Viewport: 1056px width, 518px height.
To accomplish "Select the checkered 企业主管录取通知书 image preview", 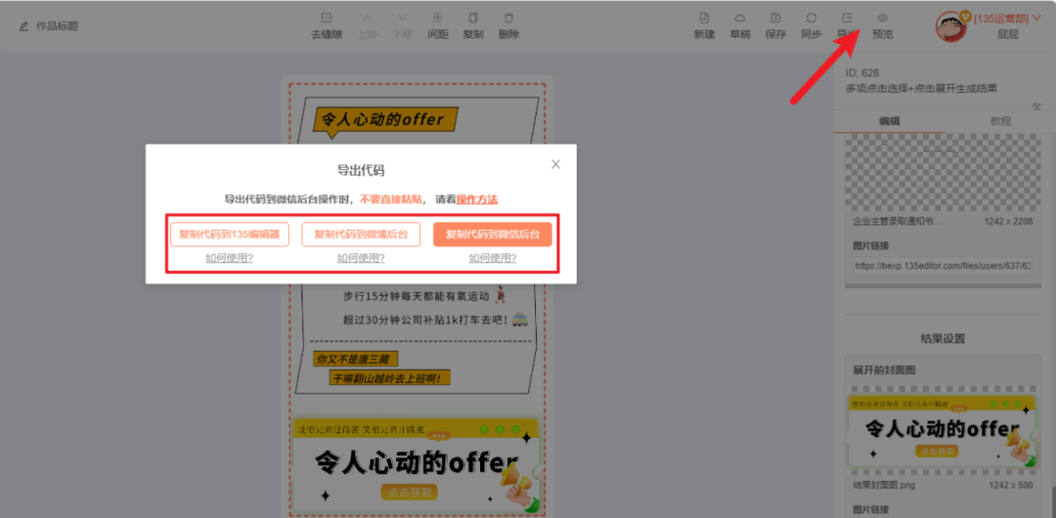I will click(943, 172).
